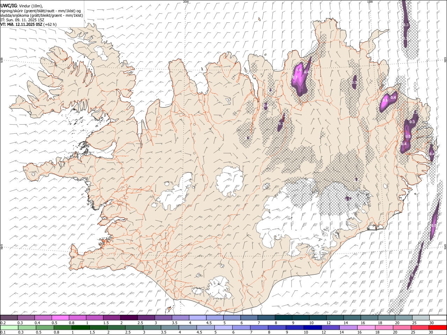Image resolution: width=447 pixels, height=335 pixels.
Task: Click the '1.0' precipitation value on the map
Action: [299, 70]
